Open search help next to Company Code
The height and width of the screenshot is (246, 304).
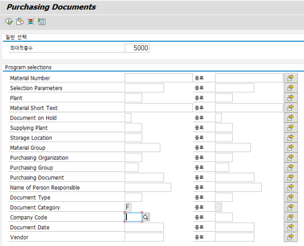pos(146,217)
